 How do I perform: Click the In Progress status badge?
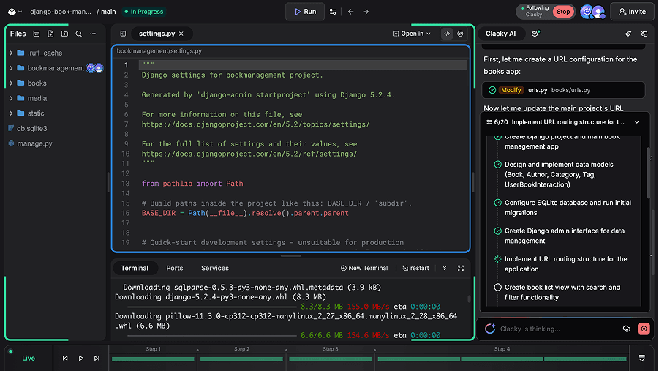tap(144, 12)
